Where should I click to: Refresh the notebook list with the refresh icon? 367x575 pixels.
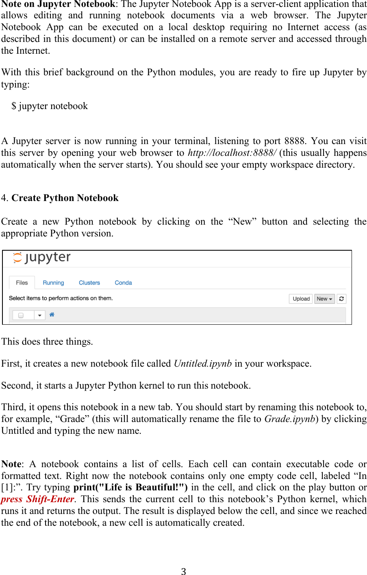point(341,299)
